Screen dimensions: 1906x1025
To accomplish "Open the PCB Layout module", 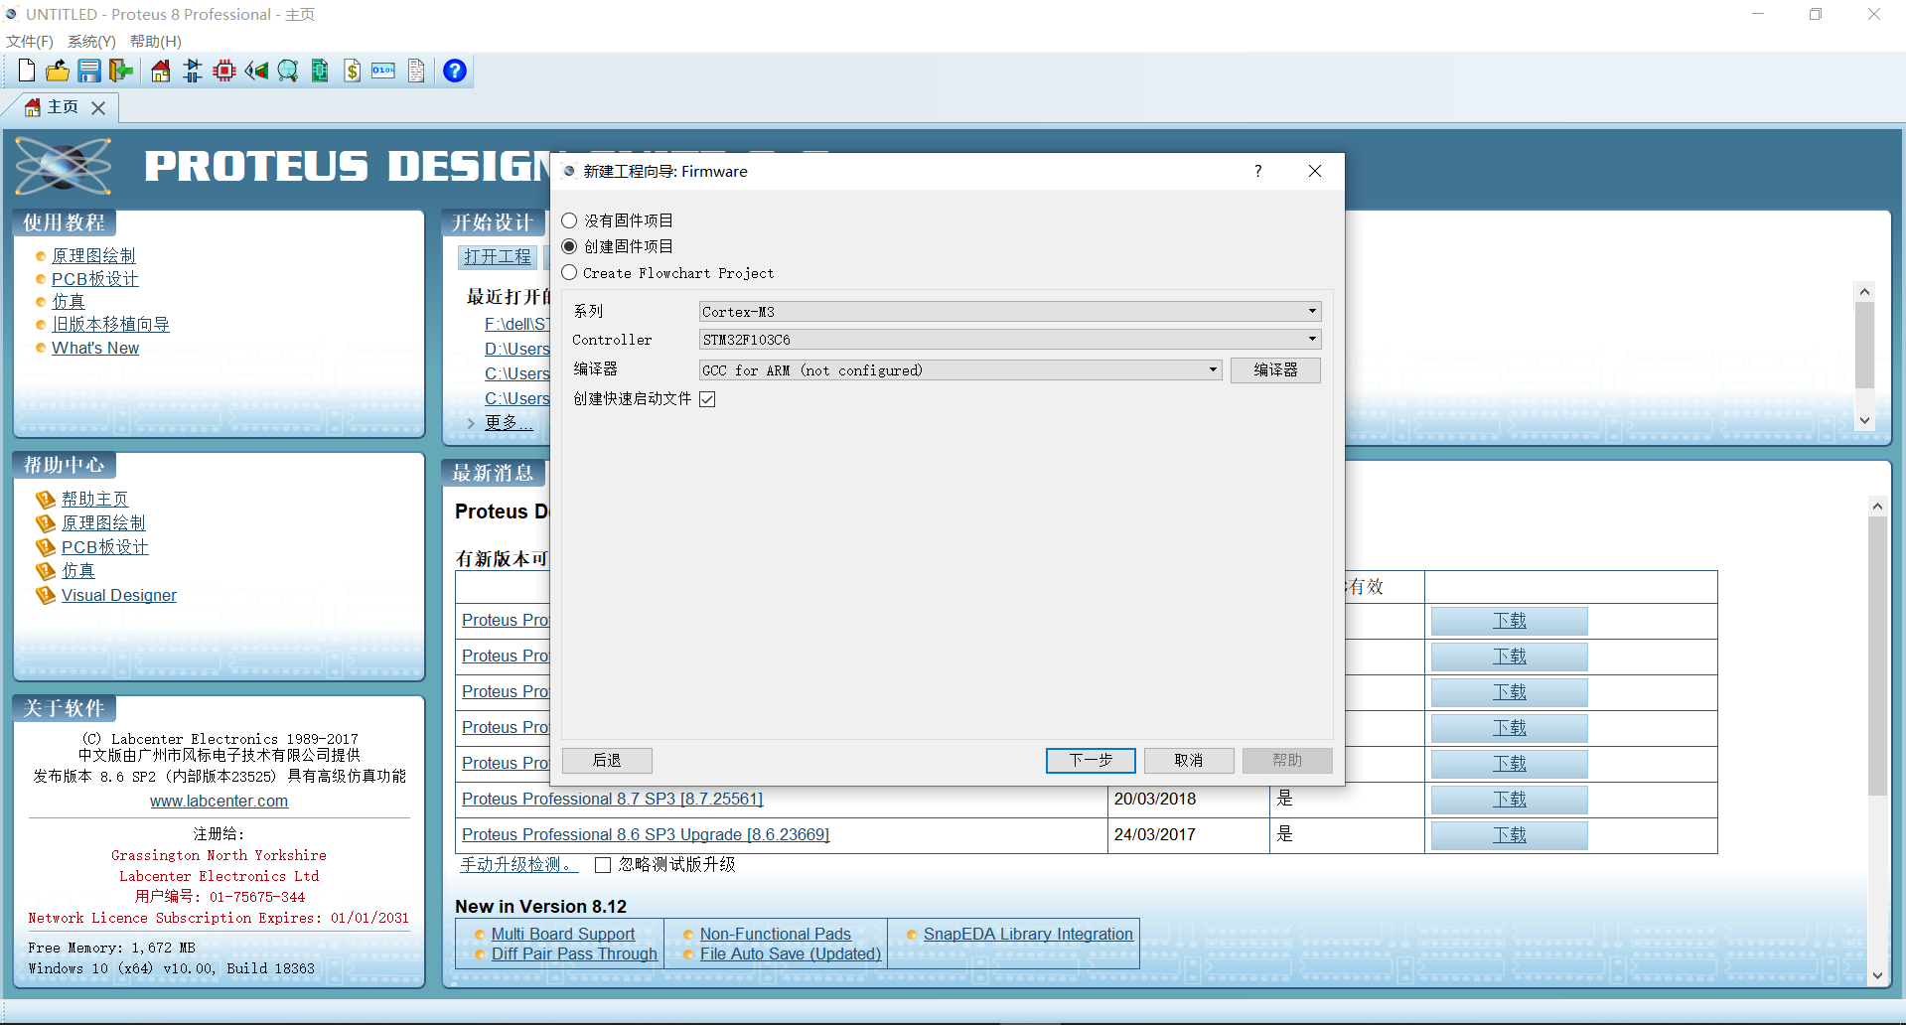I will pyautogui.click(x=223, y=71).
